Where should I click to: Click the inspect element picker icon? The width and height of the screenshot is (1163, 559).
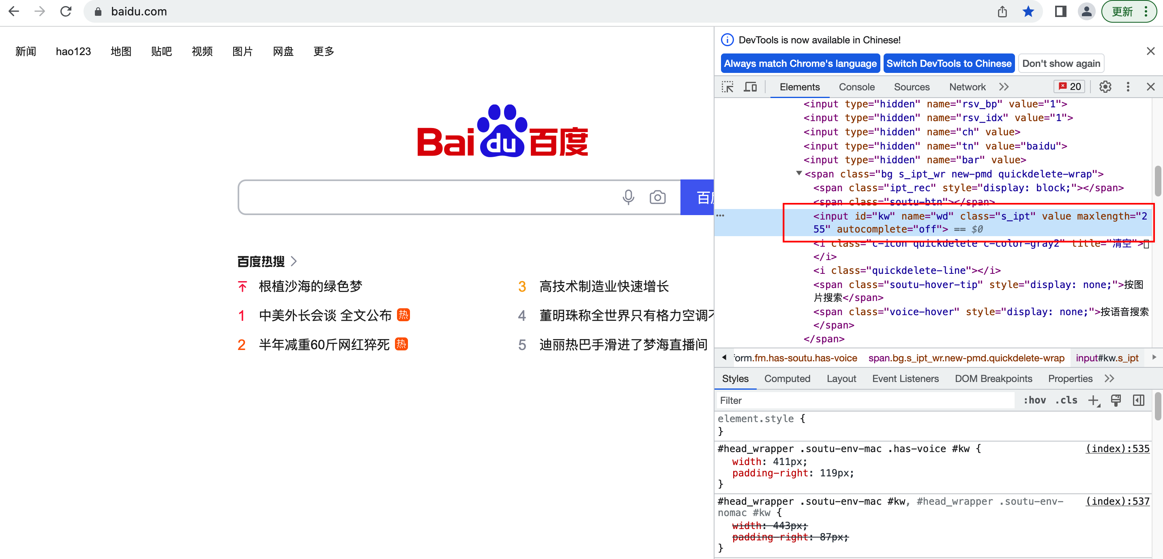pyautogui.click(x=727, y=87)
